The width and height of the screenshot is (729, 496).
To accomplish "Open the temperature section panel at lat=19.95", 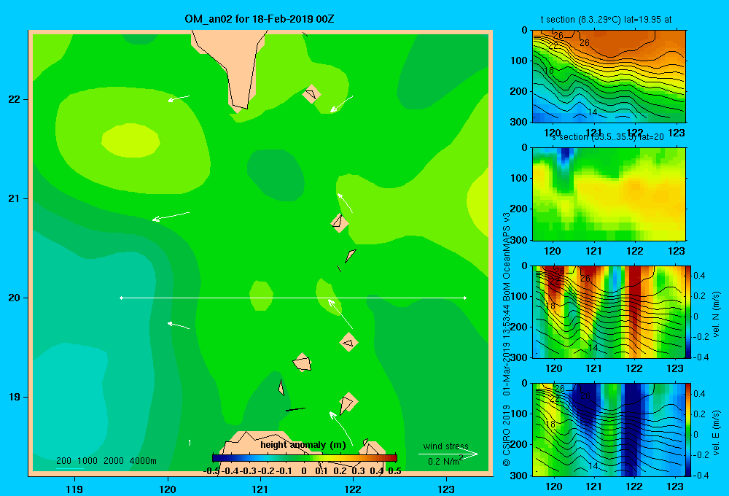I will tap(609, 77).
